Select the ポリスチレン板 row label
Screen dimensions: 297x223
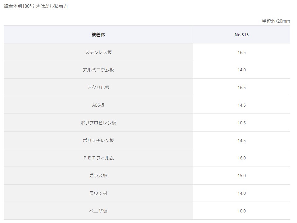point(98,140)
